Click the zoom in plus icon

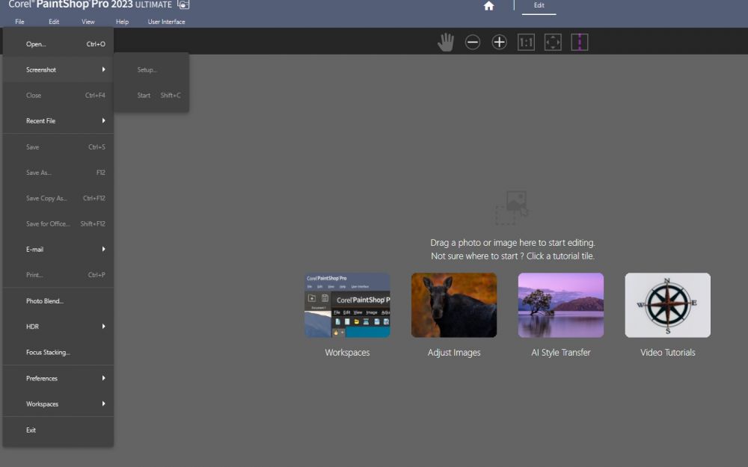coord(500,43)
